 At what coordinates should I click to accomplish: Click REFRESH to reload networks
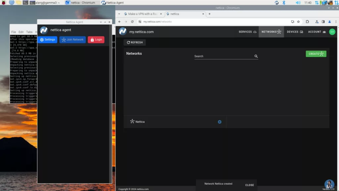tap(135, 42)
